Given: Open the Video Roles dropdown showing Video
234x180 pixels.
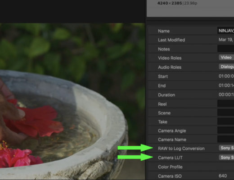Looking at the screenshot, I should 226,58.
